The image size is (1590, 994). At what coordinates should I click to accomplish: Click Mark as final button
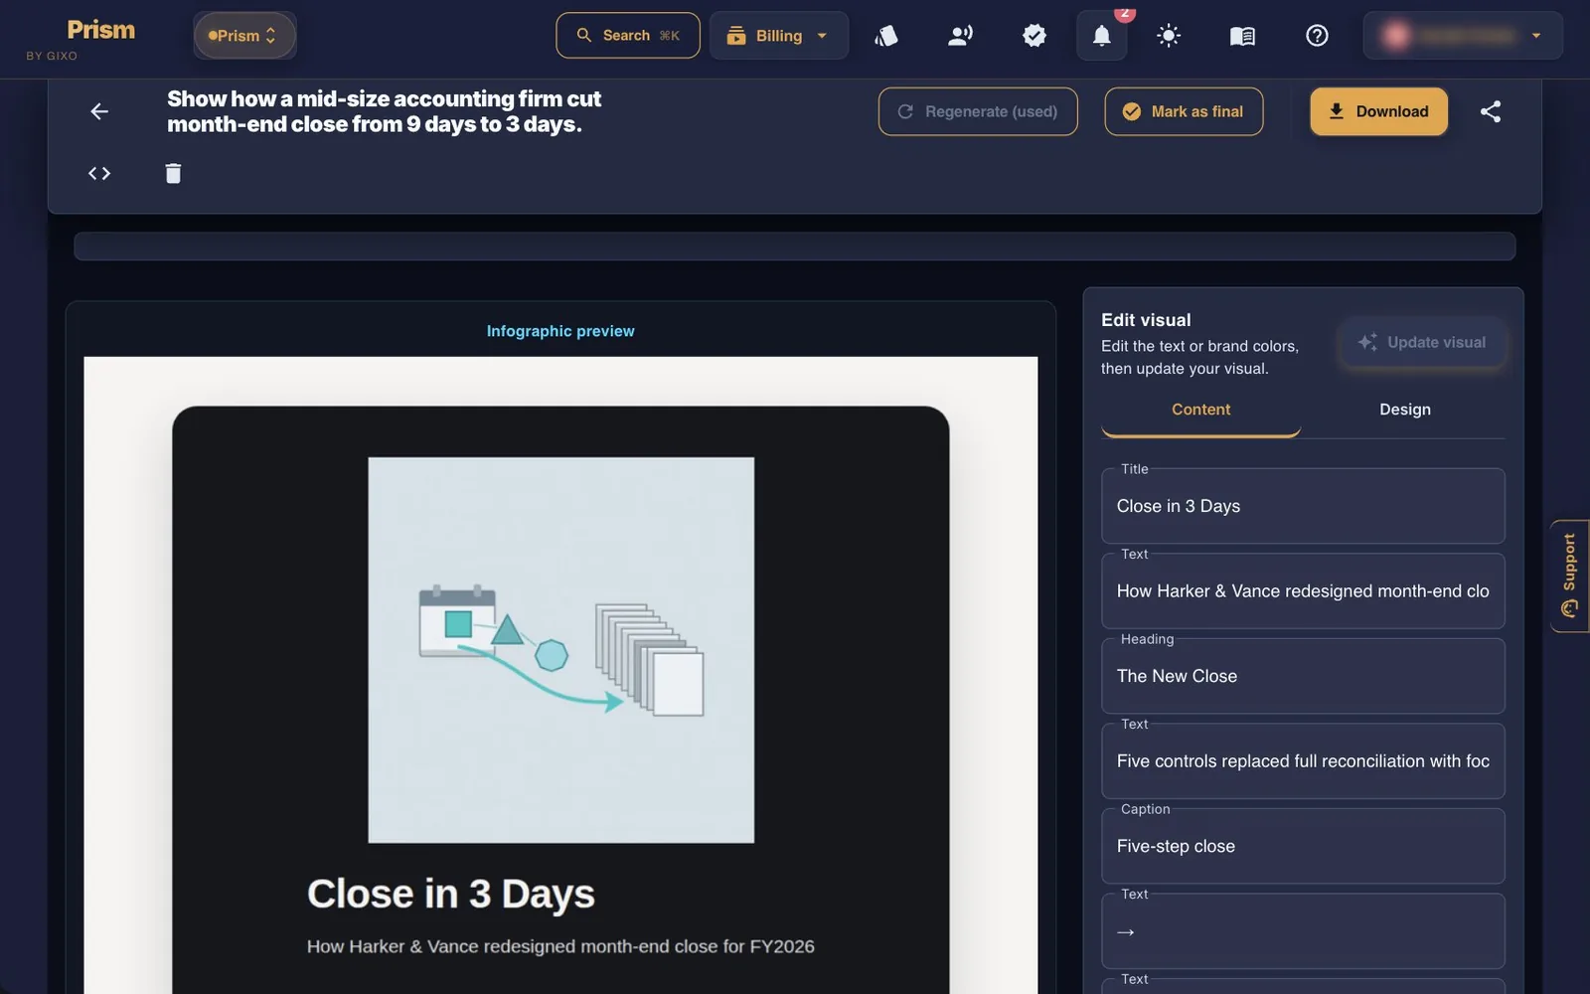1184,111
